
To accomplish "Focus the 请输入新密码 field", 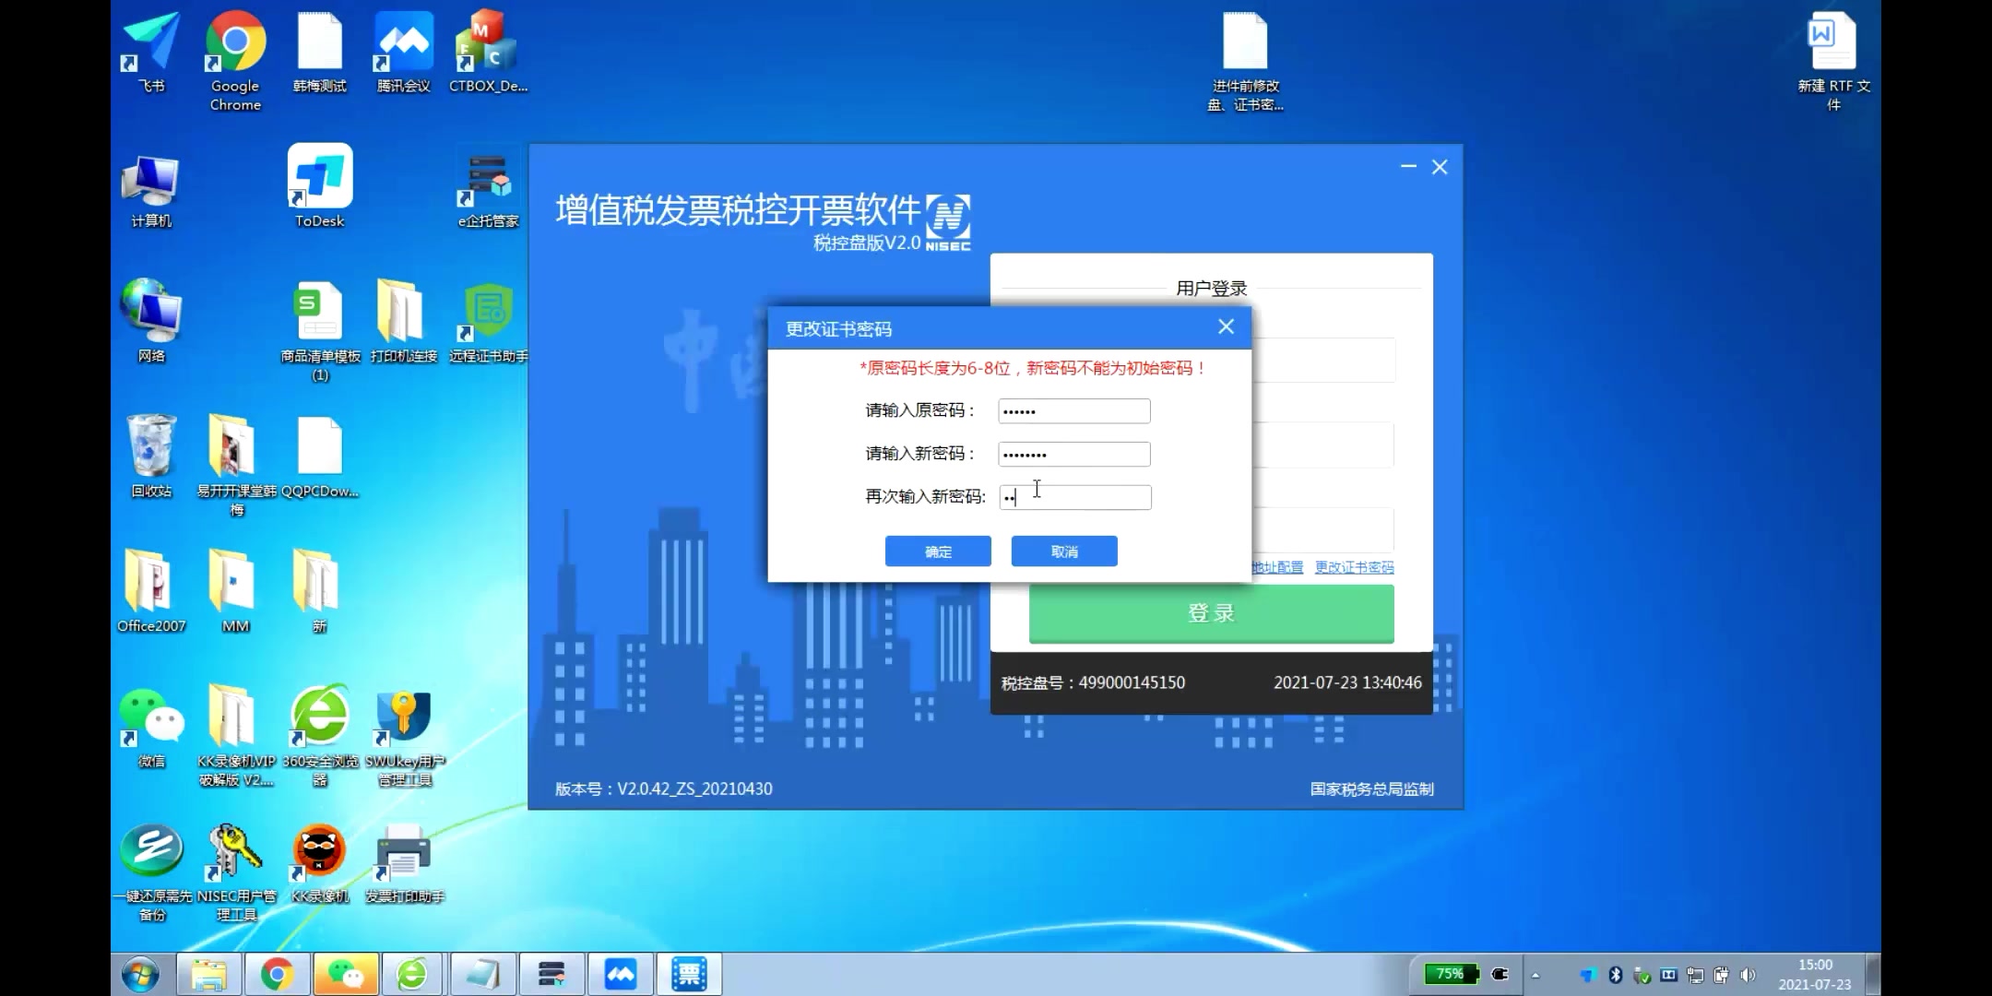I will pos(1074,454).
